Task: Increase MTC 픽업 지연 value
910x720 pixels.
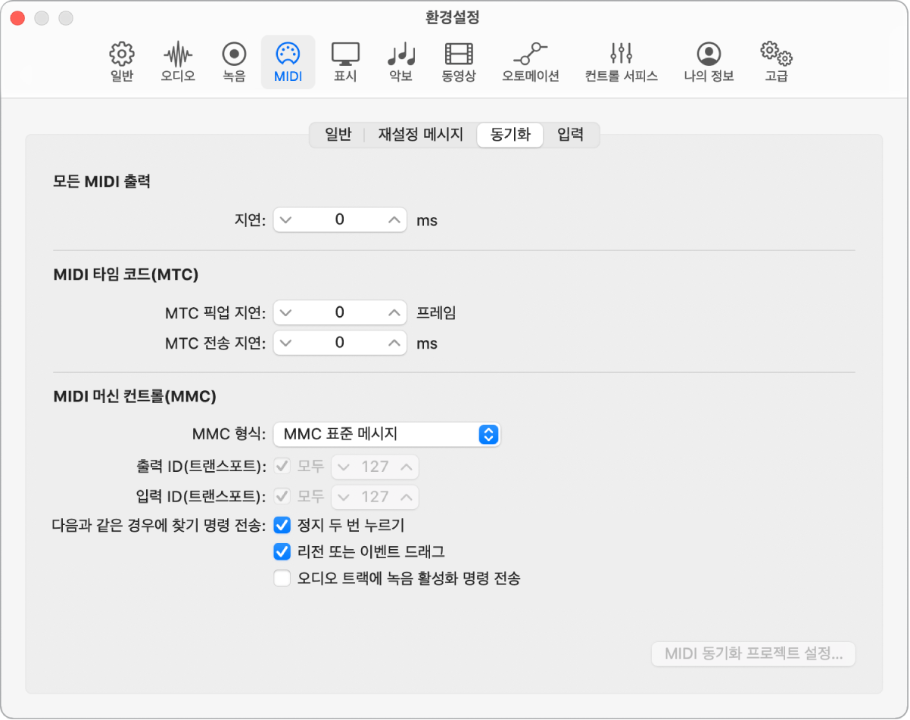Action: click(x=394, y=312)
